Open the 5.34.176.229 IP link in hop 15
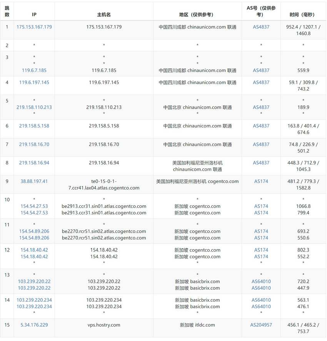Viewport: 327px width, 341px height. point(34,325)
